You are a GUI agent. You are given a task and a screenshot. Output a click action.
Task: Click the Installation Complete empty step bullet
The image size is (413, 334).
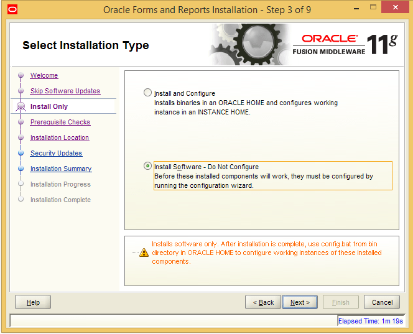coord(21,199)
